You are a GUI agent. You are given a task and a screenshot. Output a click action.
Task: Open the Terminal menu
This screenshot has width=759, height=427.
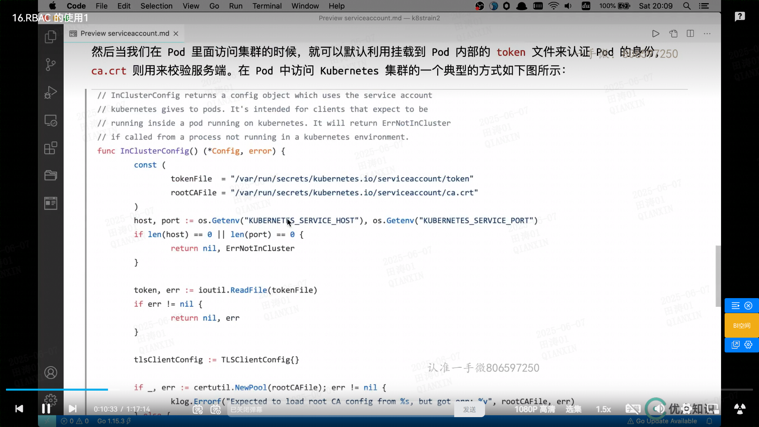(x=267, y=6)
